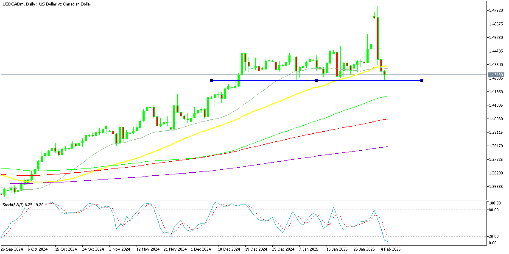The width and height of the screenshot is (509, 254).
Task: Click the 7 Jan 2025 date label
Action: click(x=310, y=249)
